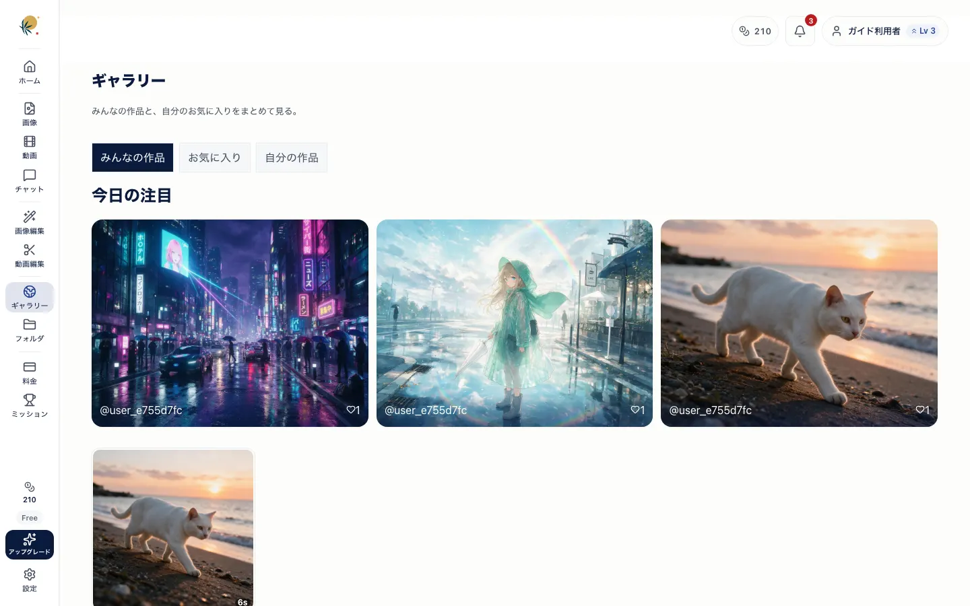970x606 pixels.
Task: Like the green raincoat girl image
Action: coord(638,410)
